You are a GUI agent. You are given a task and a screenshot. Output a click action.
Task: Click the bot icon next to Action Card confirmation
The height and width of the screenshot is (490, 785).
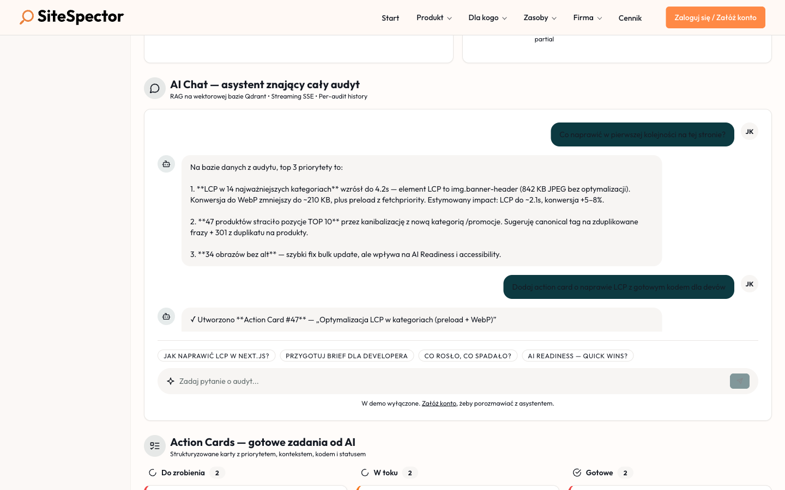click(x=166, y=316)
